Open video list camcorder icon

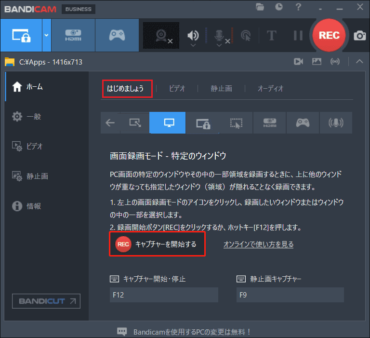click(x=298, y=62)
